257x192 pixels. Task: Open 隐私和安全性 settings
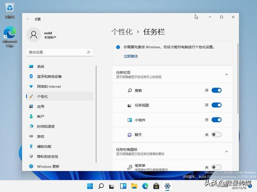(60, 156)
